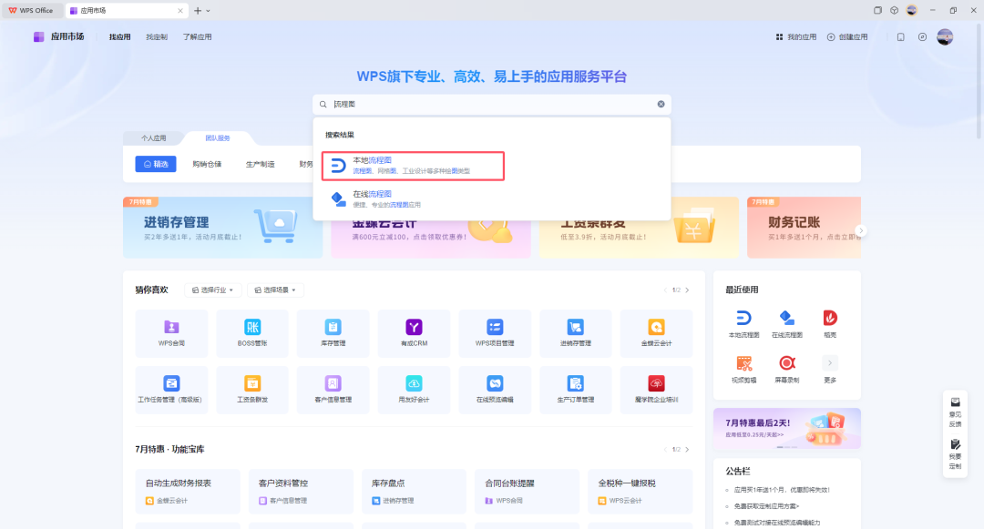Switch to the WPS Office title bar tab
This screenshot has width=984, height=529.
(31, 11)
